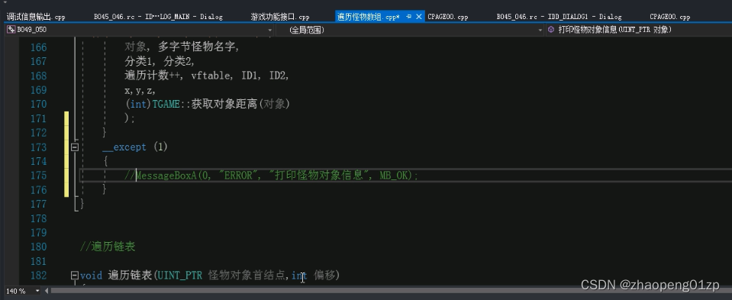Click the __except keyword
Viewport: 732px width, 300px height.
124,147
